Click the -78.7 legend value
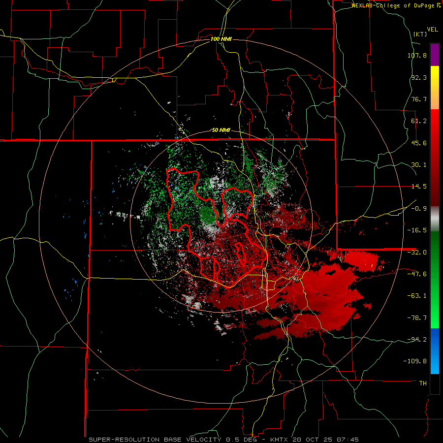Image resolution: width=443 pixels, height=443 pixels. [x=417, y=318]
